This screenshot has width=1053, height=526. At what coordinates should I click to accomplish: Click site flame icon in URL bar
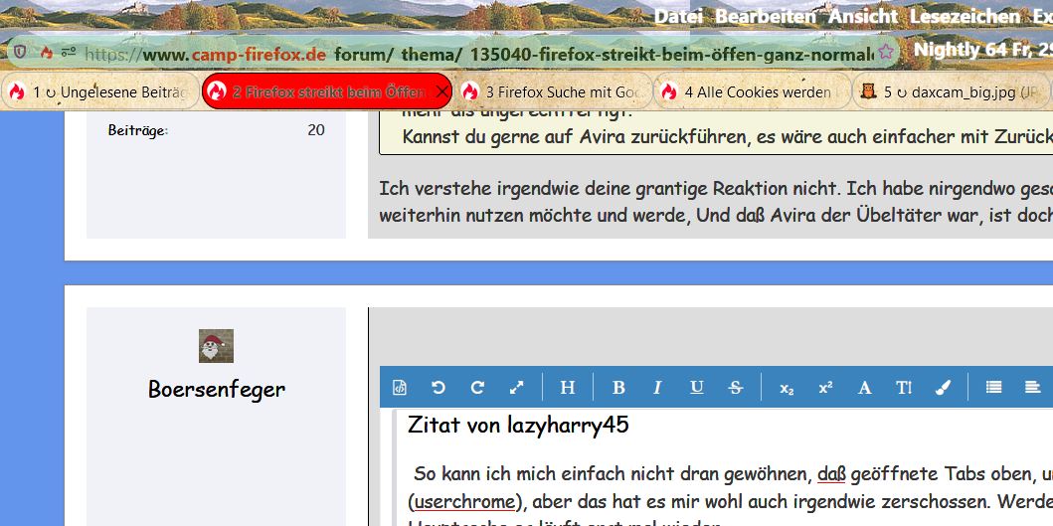coord(46,52)
